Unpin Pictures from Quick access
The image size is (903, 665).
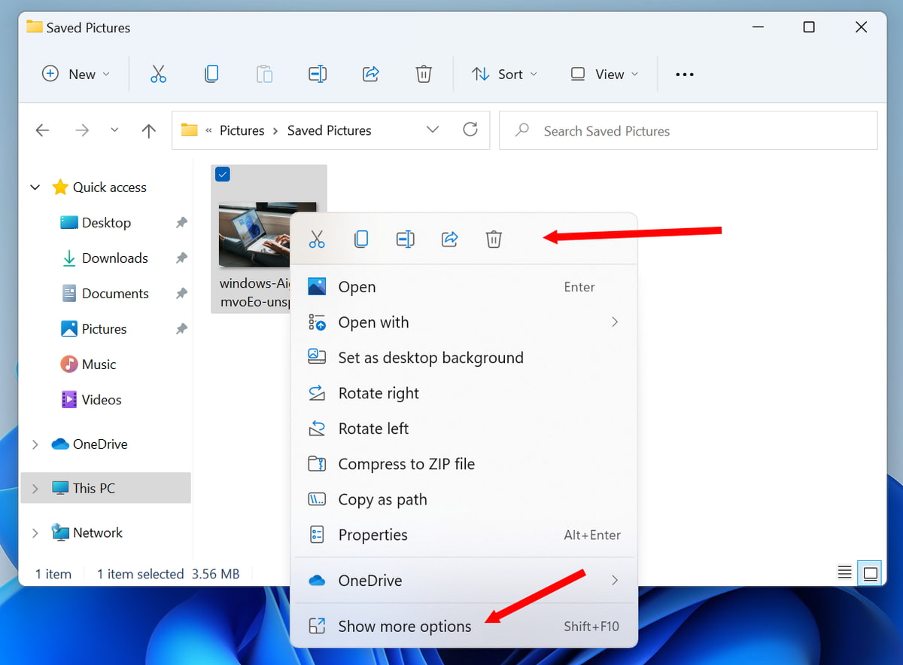(181, 329)
